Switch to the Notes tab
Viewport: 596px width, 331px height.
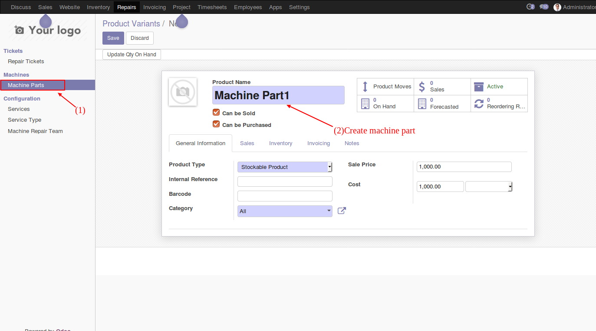click(352, 143)
